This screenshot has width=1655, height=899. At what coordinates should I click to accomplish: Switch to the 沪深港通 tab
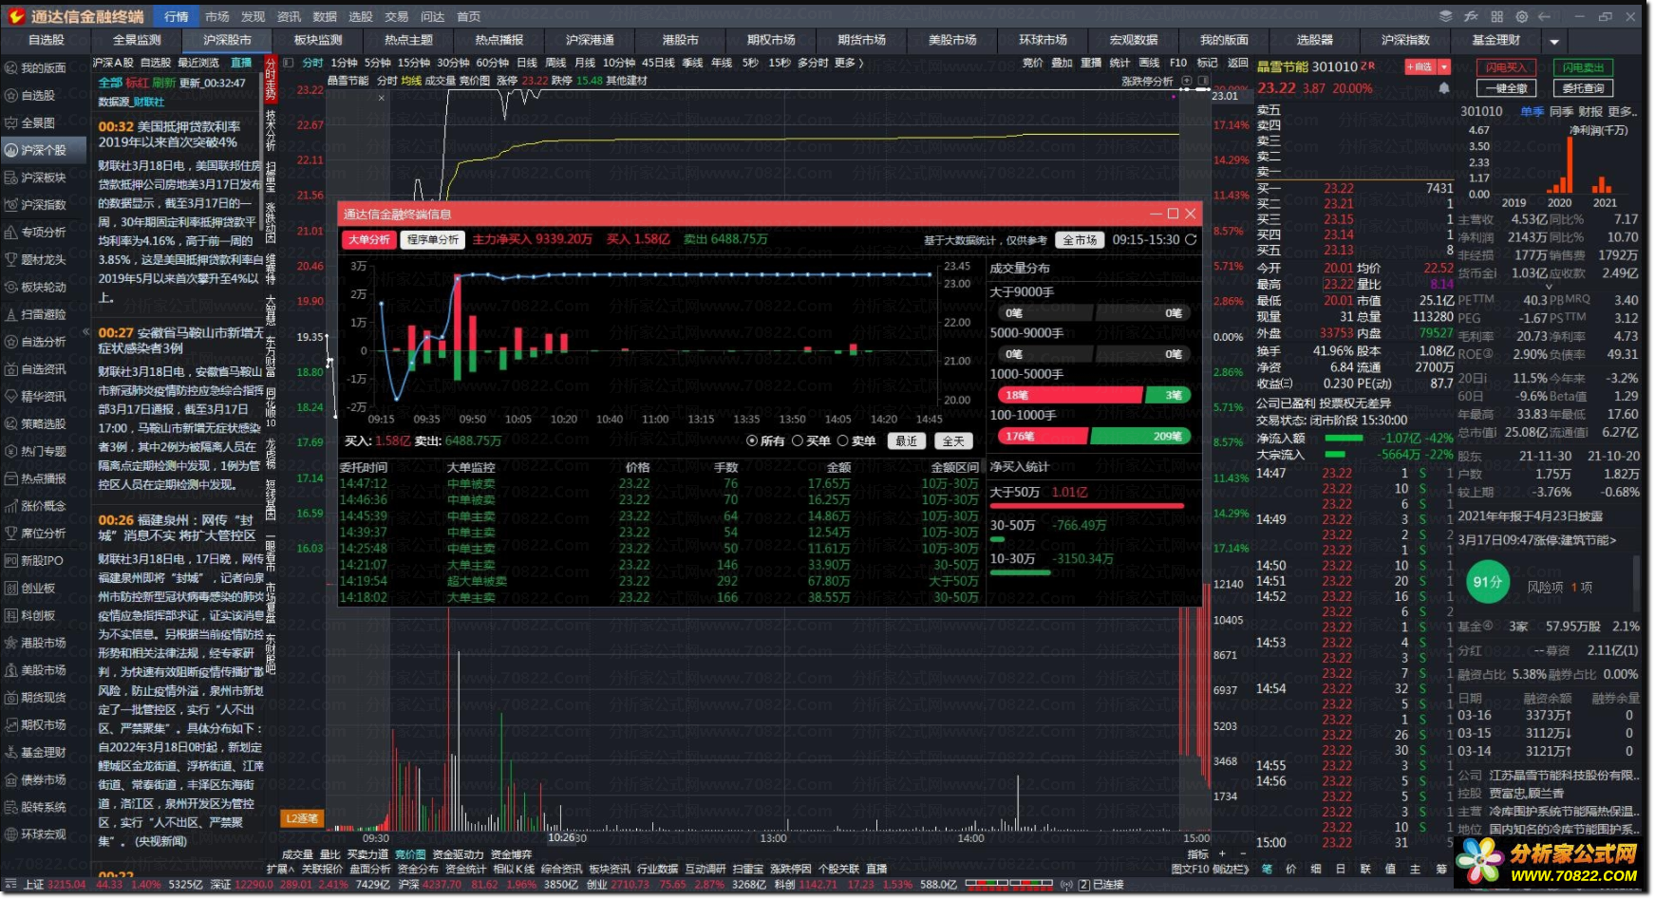pyautogui.click(x=590, y=40)
